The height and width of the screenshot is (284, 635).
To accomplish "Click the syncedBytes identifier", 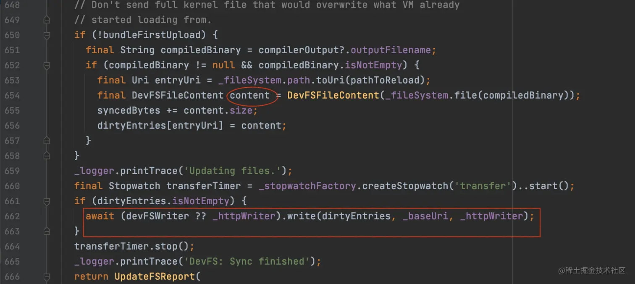I will pyautogui.click(x=129, y=110).
